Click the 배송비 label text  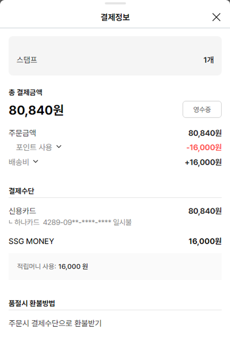click(19, 162)
